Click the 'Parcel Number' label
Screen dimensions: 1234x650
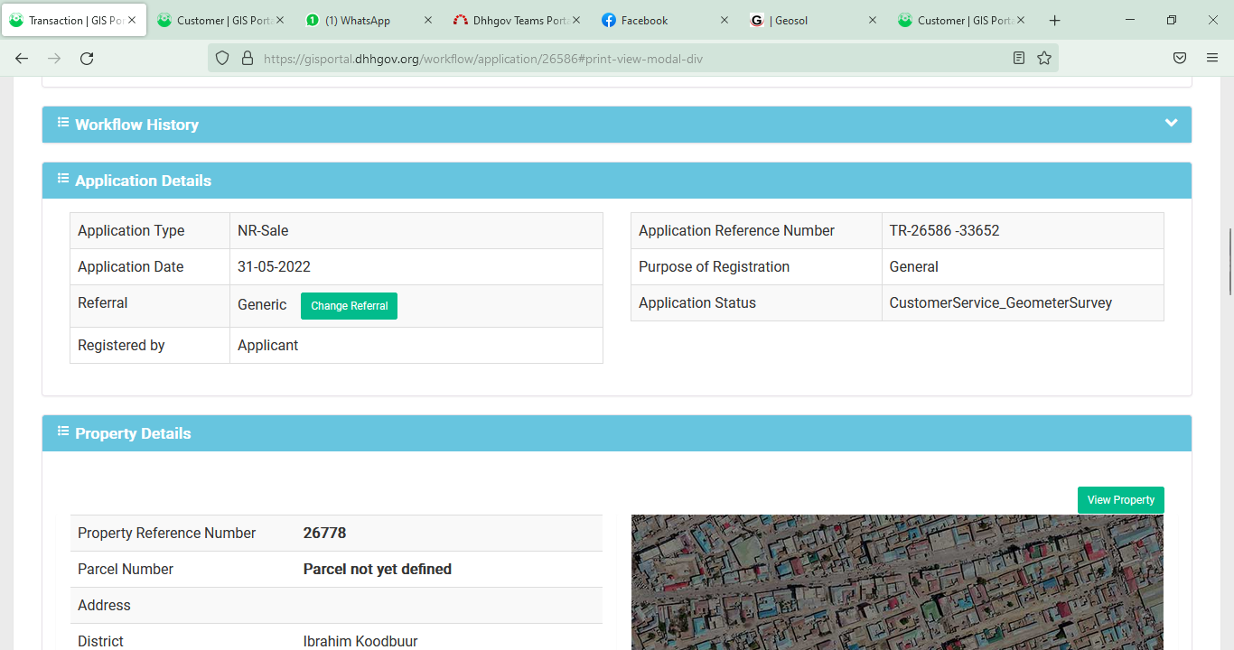pyautogui.click(x=125, y=569)
